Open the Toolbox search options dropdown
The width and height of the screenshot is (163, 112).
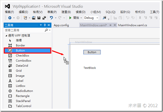[50, 30]
